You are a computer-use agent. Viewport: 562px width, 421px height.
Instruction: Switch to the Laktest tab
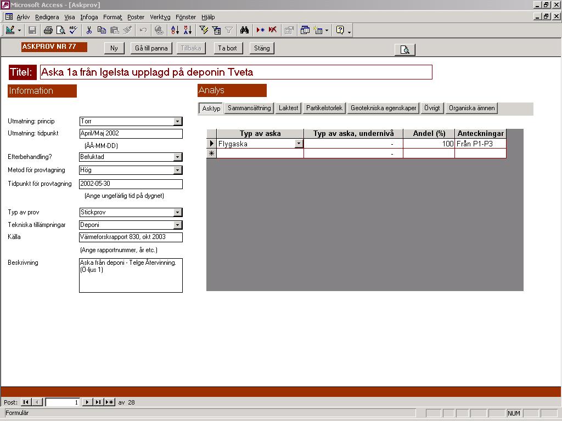point(288,108)
